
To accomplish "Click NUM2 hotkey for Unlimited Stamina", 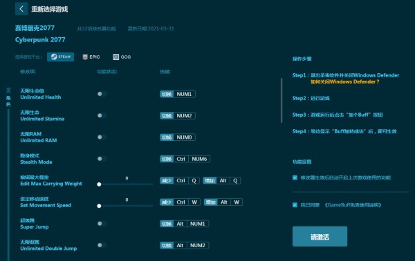I will tap(178, 116).
